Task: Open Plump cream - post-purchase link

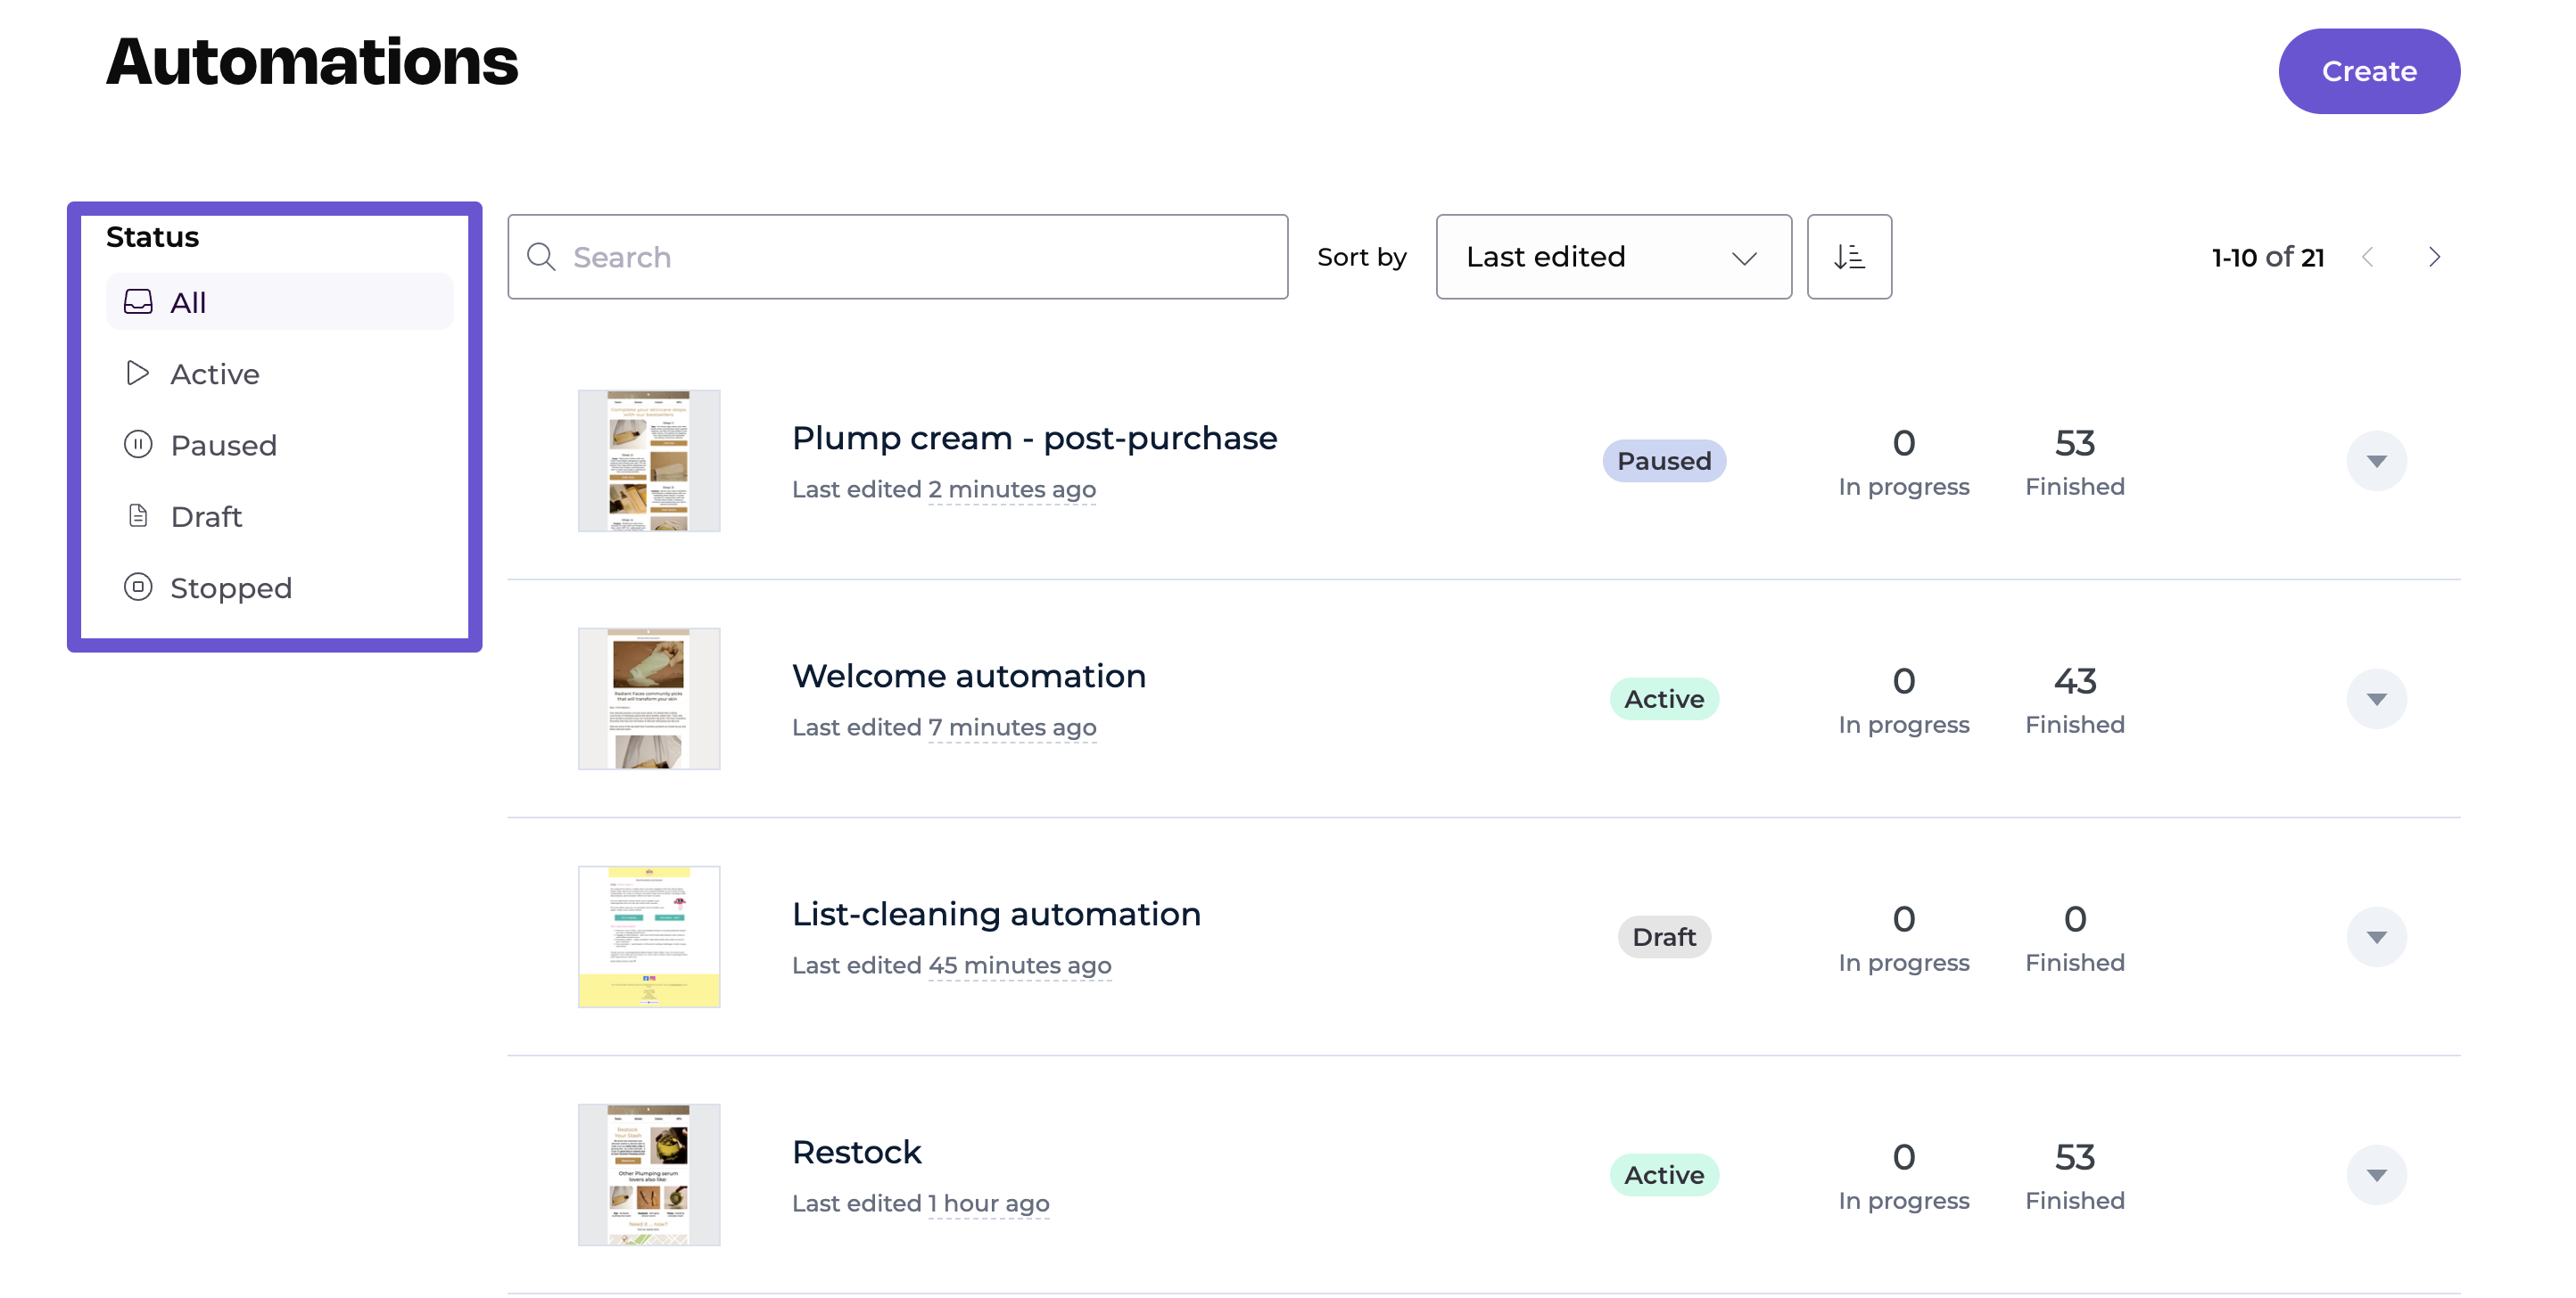Action: click(x=1034, y=438)
